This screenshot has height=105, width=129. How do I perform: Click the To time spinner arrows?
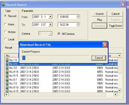click(x=78, y=25)
